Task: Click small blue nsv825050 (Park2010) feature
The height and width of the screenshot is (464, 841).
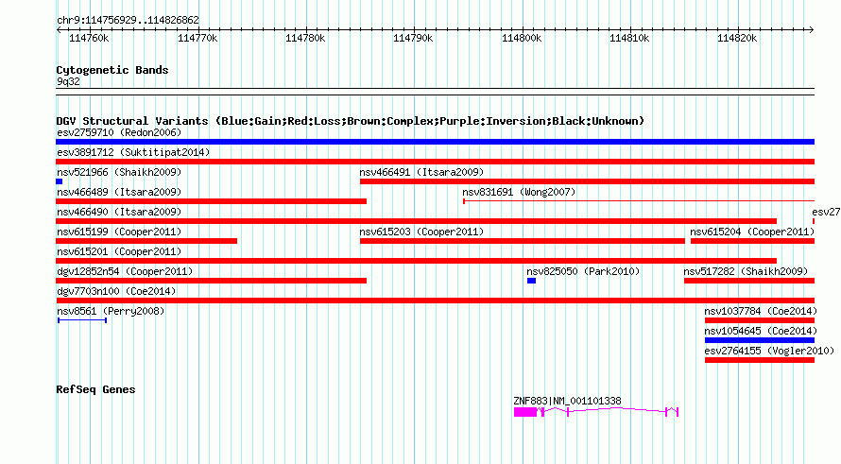Action: tap(531, 281)
